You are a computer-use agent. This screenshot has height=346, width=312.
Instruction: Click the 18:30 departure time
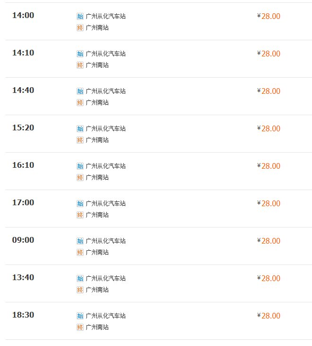(23, 315)
